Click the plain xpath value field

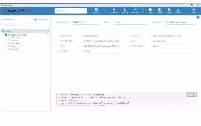103,46
